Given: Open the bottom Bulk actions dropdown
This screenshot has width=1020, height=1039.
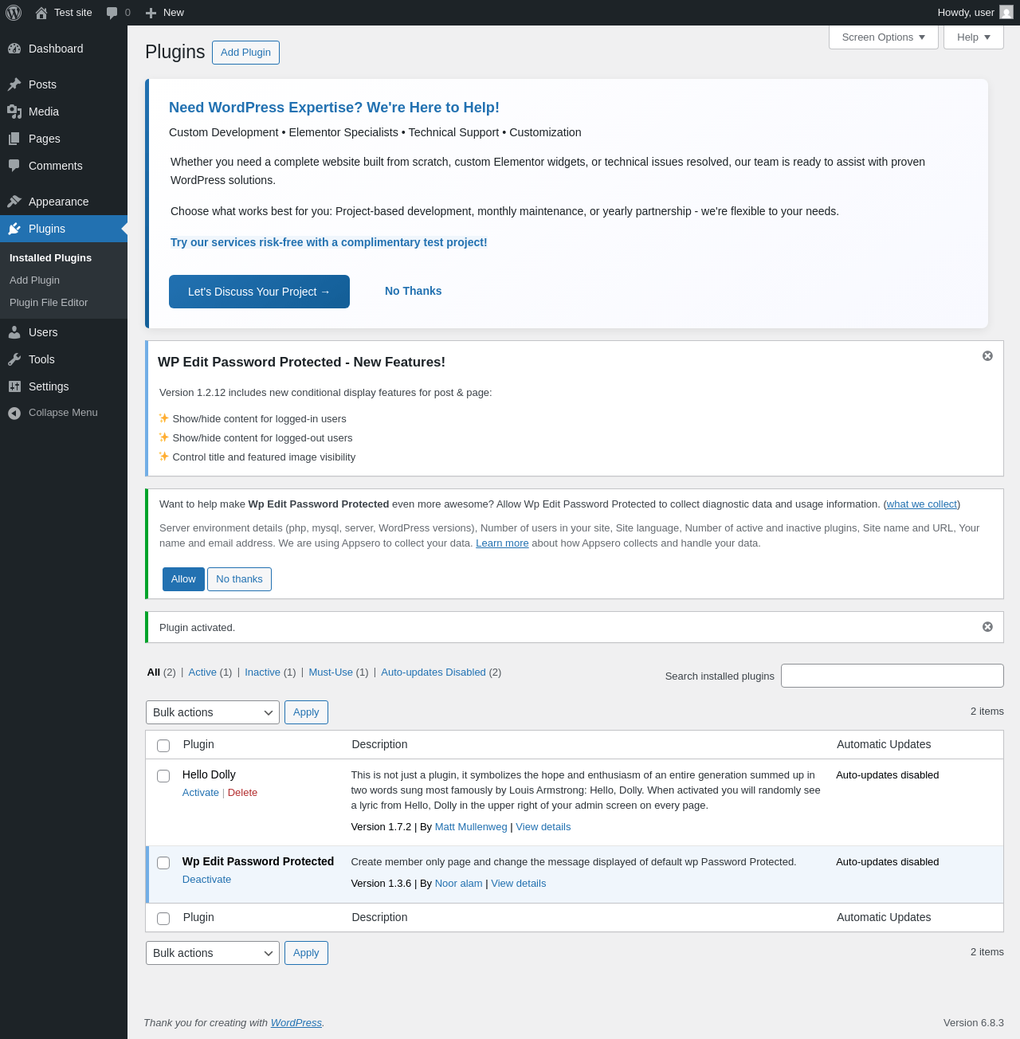Looking at the screenshot, I should click(x=213, y=953).
